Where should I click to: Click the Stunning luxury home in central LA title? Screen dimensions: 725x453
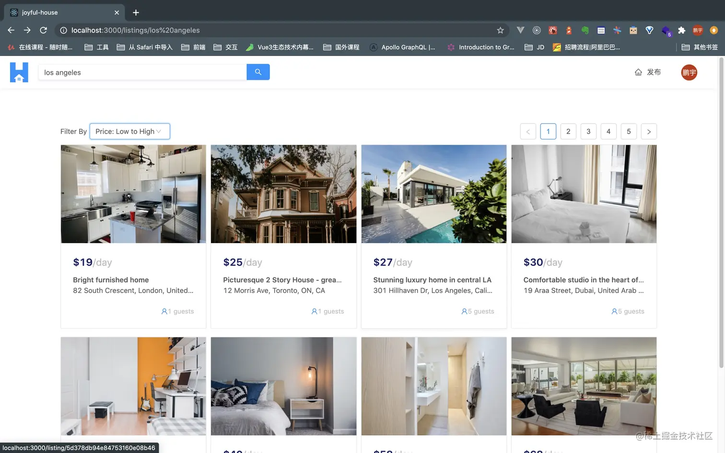pos(433,280)
